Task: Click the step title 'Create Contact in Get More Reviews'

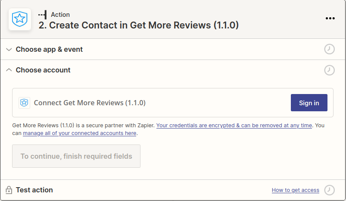Action: pos(139,25)
